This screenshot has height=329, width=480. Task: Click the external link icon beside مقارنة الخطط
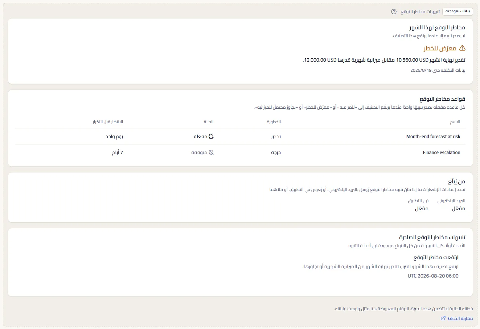(x=443, y=318)
